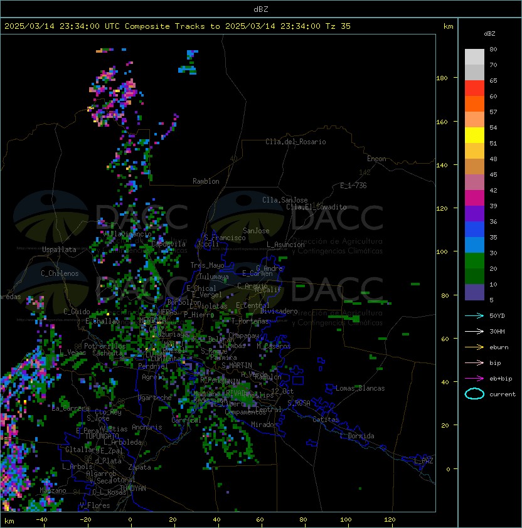The width and height of the screenshot is (522, 528).
Task: Click the C_Guido map label
Action: click(77, 312)
